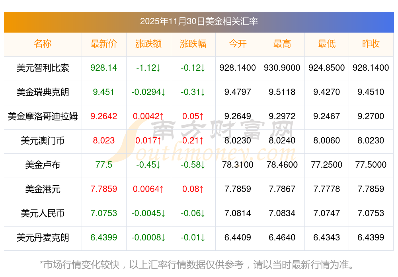Image resolution: width=398 pixels, height=277 pixels.
Task: Click the table title 2025年11月30日美金相关汇率
Action: (199, 21)
